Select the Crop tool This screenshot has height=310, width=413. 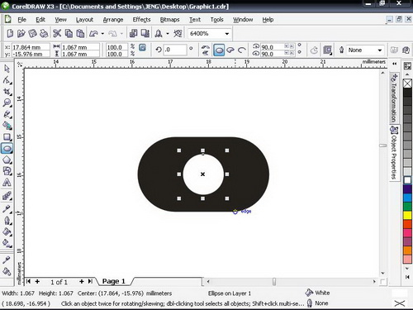(7, 92)
